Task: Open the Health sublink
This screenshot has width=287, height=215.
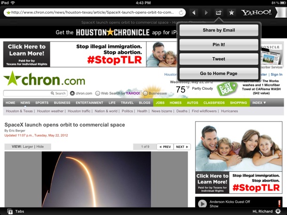Action: tap(142, 111)
